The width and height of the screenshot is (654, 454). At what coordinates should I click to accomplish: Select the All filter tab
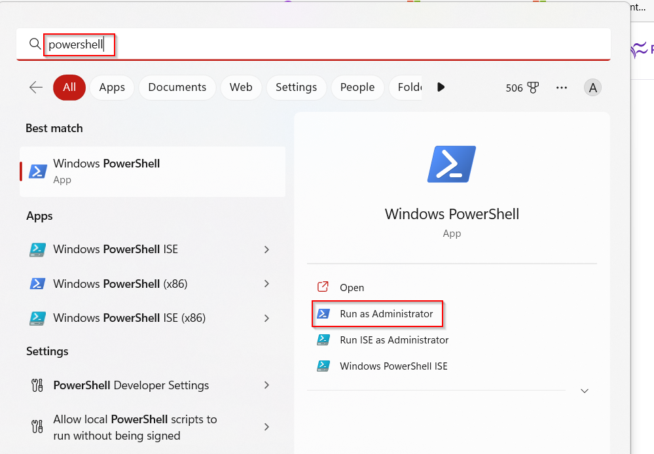click(69, 88)
